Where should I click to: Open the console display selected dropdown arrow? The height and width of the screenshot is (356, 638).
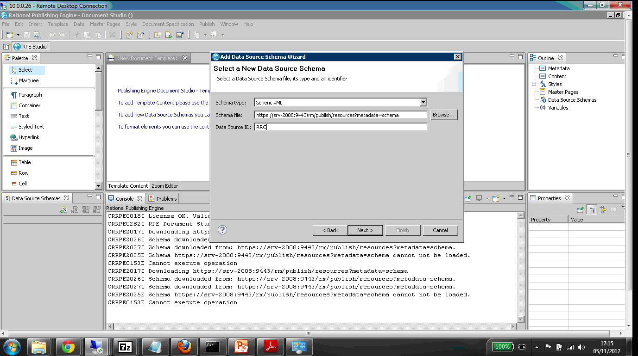[x=487, y=198]
